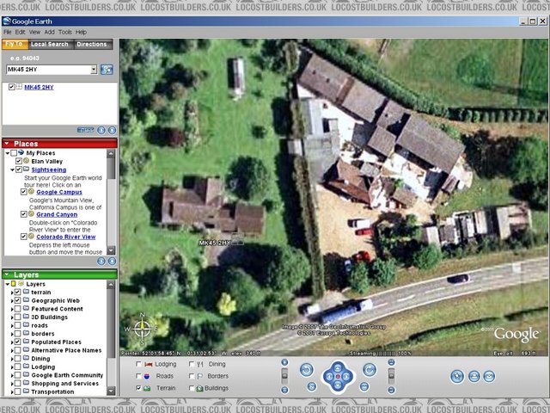Click the center of the pan control
This screenshot has height=413, width=550.
pyautogui.click(x=338, y=377)
